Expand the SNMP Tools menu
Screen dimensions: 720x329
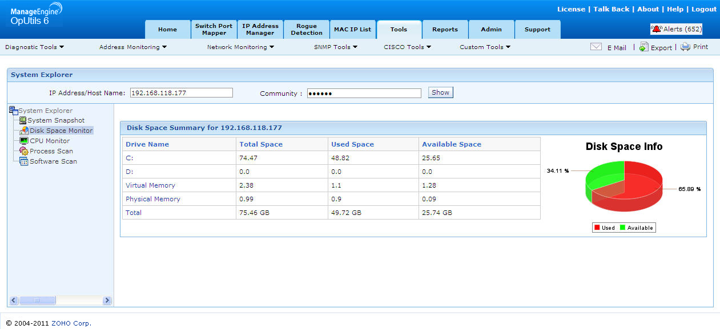coord(336,47)
